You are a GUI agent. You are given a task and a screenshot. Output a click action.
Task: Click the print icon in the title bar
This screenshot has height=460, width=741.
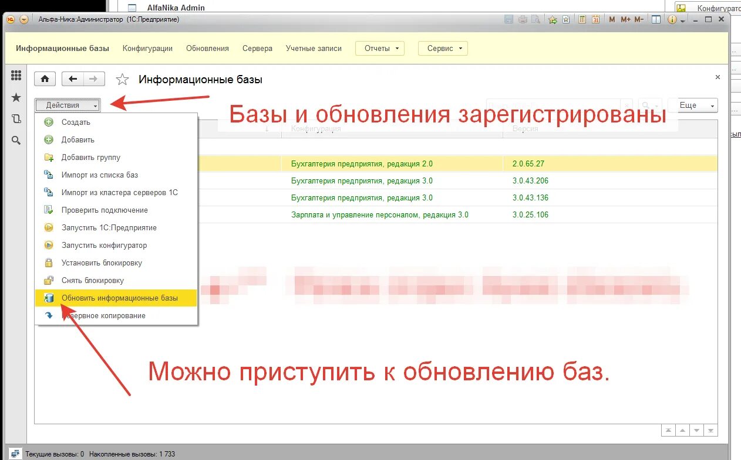pyautogui.click(x=523, y=19)
